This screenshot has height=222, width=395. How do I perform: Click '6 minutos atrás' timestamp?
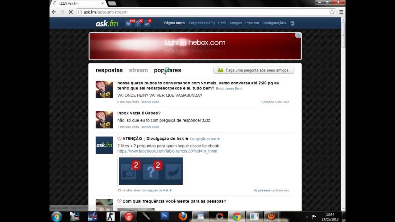tap(128, 102)
